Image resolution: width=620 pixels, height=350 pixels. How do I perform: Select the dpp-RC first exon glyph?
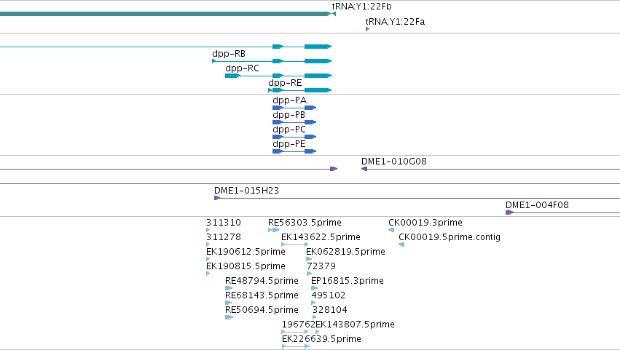pyautogui.click(x=233, y=76)
